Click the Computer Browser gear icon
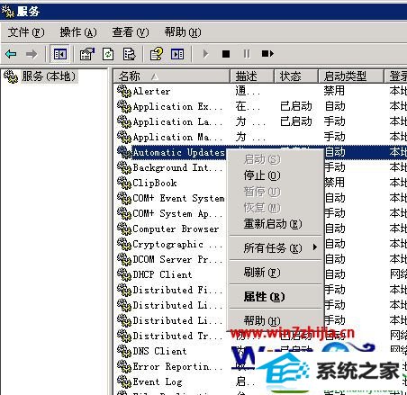This screenshot has height=395, width=407. coord(124,229)
